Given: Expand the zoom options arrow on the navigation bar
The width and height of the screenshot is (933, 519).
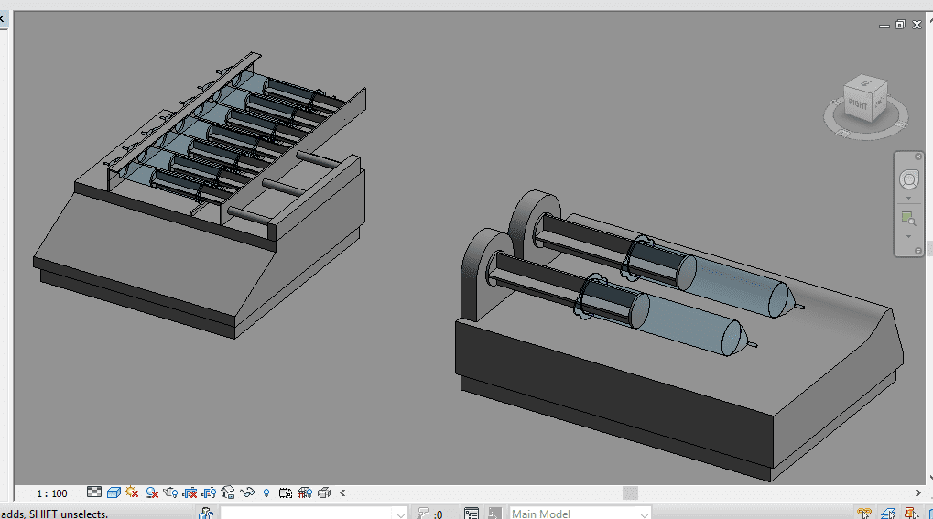Looking at the screenshot, I should 908,236.
